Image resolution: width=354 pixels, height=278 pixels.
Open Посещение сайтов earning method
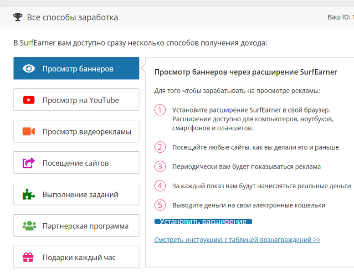pyautogui.click(x=76, y=163)
